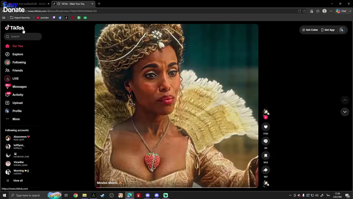This screenshot has height=199, width=353.
Task: Open the Twitch bookmark icon
Action: click(x=54, y=18)
